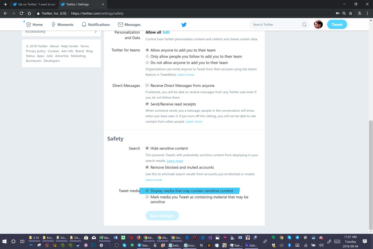Open the Windows Start menu
Viewport: 373px width, 249px height.
(5, 242)
